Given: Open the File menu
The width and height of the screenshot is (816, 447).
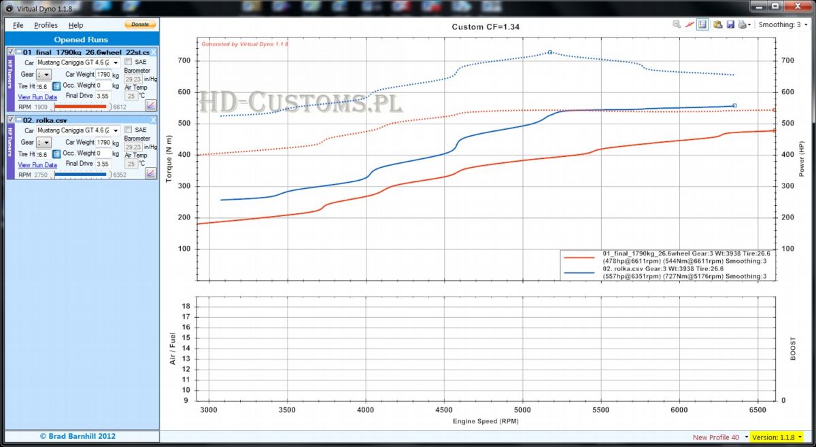Looking at the screenshot, I should tap(18, 25).
